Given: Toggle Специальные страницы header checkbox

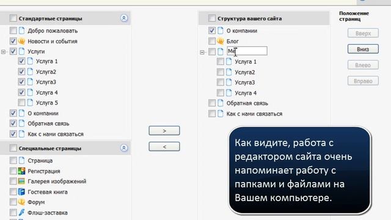Looking at the screenshot, I should pyautogui.click(x=13, y=148).
